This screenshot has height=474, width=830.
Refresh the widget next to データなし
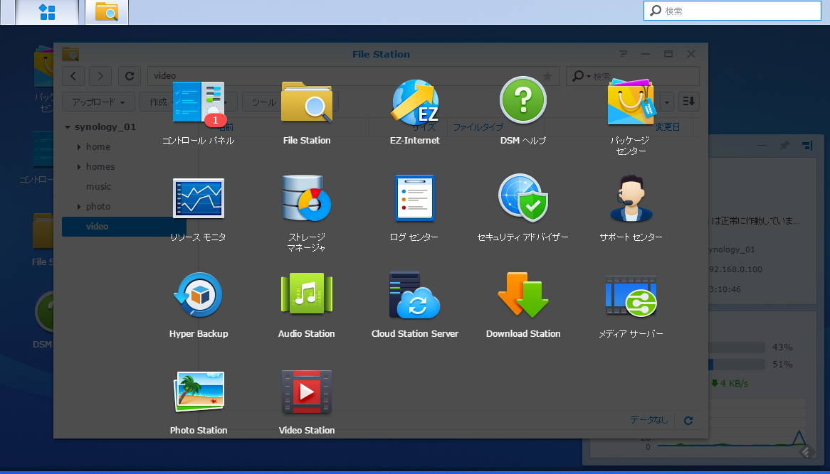(688, 421)
